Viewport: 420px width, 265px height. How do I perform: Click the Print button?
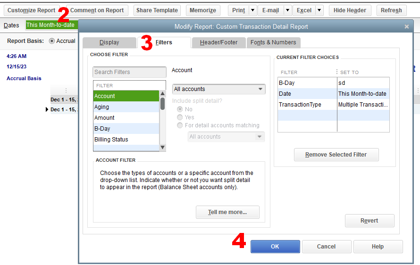tap(238, 10)
